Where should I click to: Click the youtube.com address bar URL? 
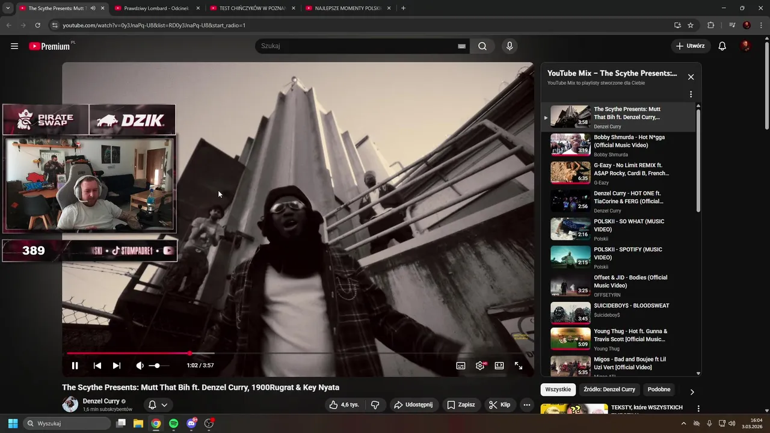click(x=154, y=25)
